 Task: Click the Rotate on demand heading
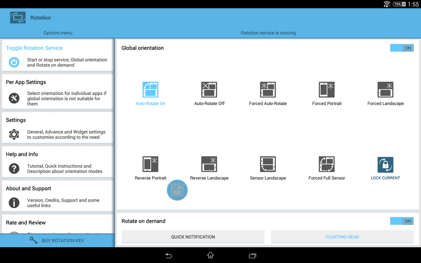(143, 221)
